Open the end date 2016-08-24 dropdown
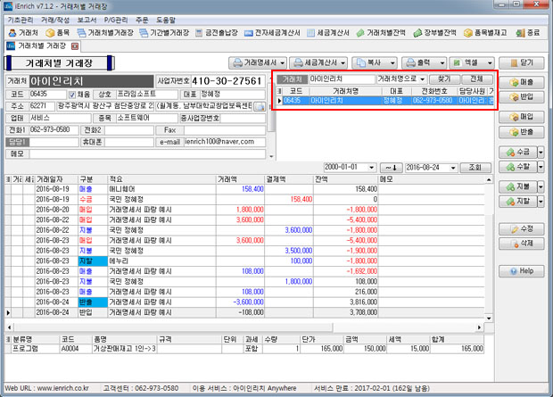This screenshot has height=397, width=553. tap(454, 167)
